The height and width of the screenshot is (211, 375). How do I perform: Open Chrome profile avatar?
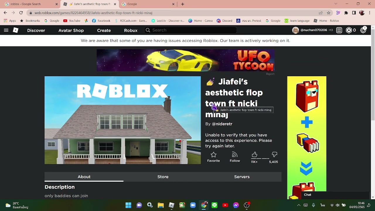point(362,13)
